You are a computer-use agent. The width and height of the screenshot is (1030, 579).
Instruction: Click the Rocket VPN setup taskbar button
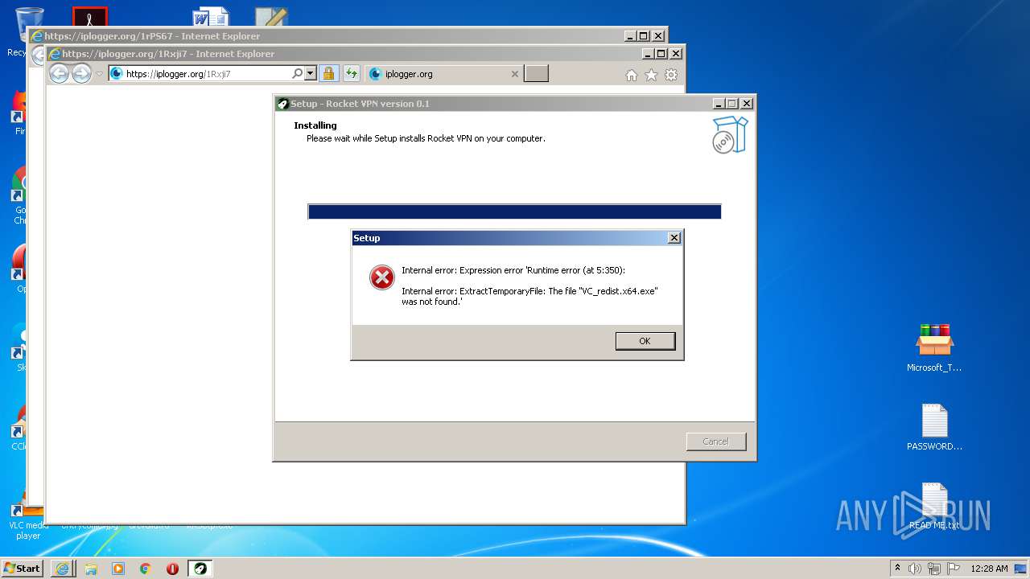pos(200,569)
